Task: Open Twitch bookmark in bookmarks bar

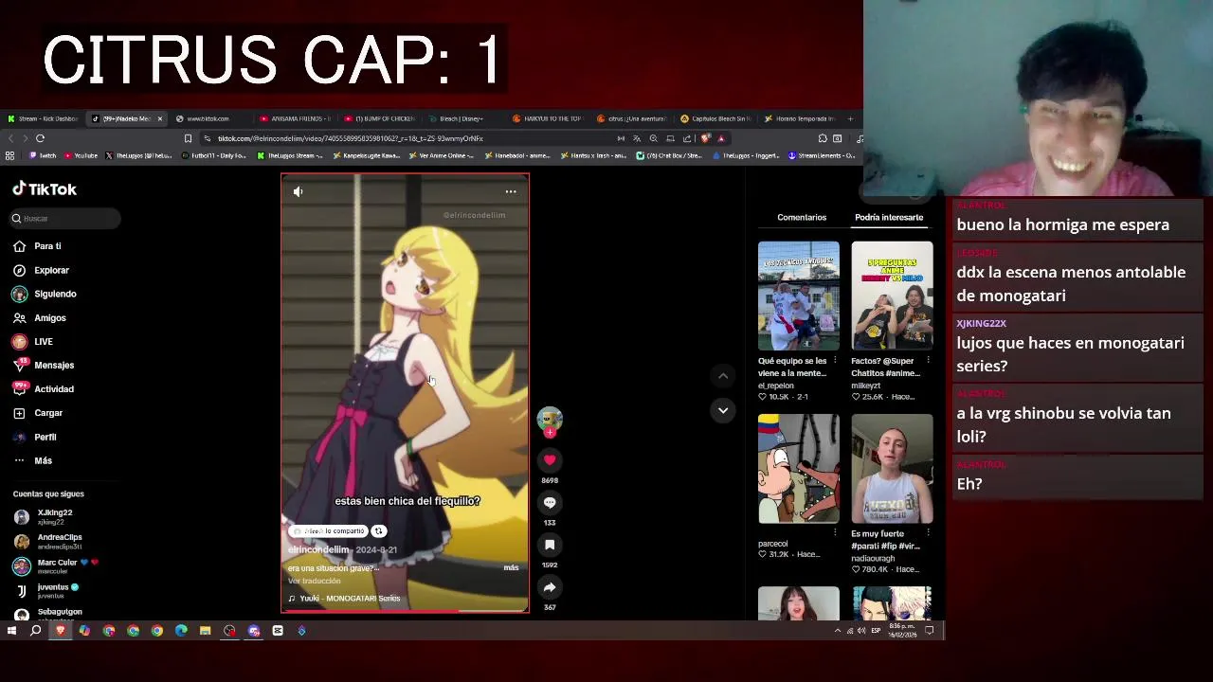Action: pos(42,155)
